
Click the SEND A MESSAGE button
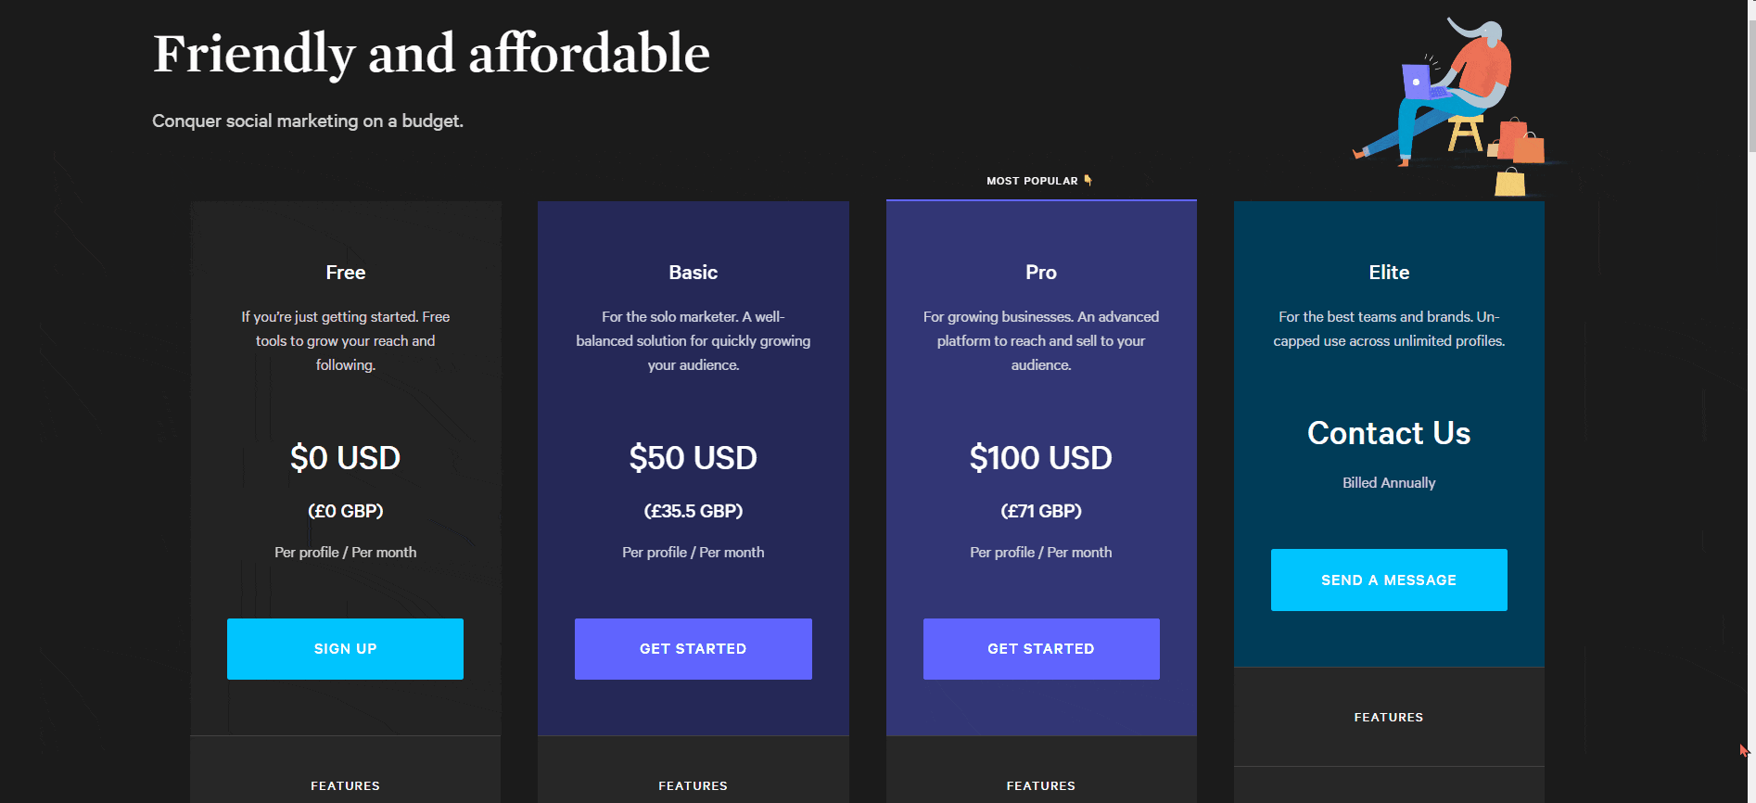1389,580
